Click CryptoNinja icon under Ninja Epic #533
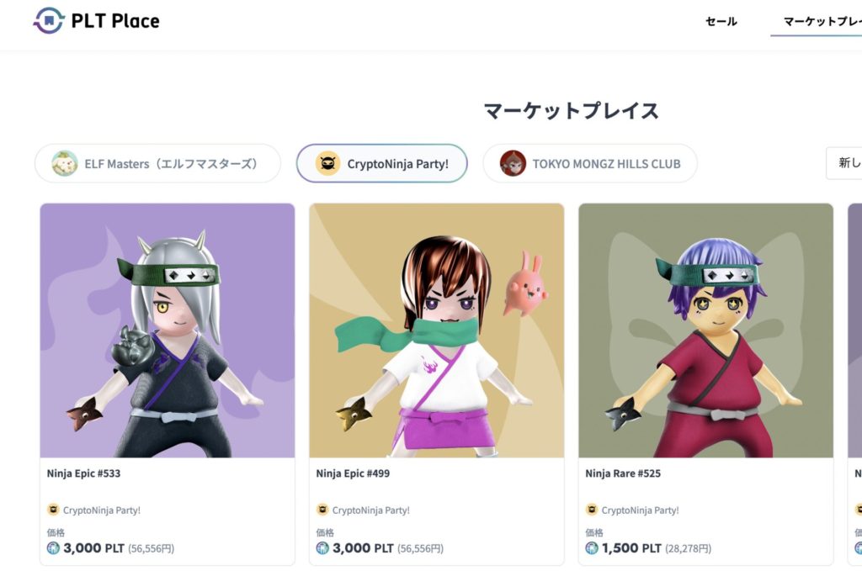The height and width of the screenshot is (571, 862). point(53,510)
